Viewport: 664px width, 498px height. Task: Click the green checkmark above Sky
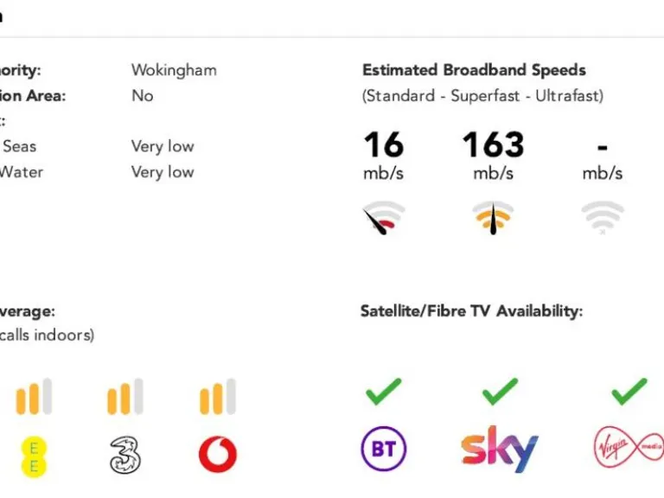[499, 392]
